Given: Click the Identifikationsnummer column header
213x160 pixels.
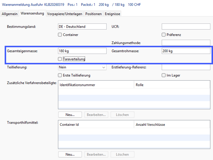Looking at the screenshot, I should tap(96, 85).
